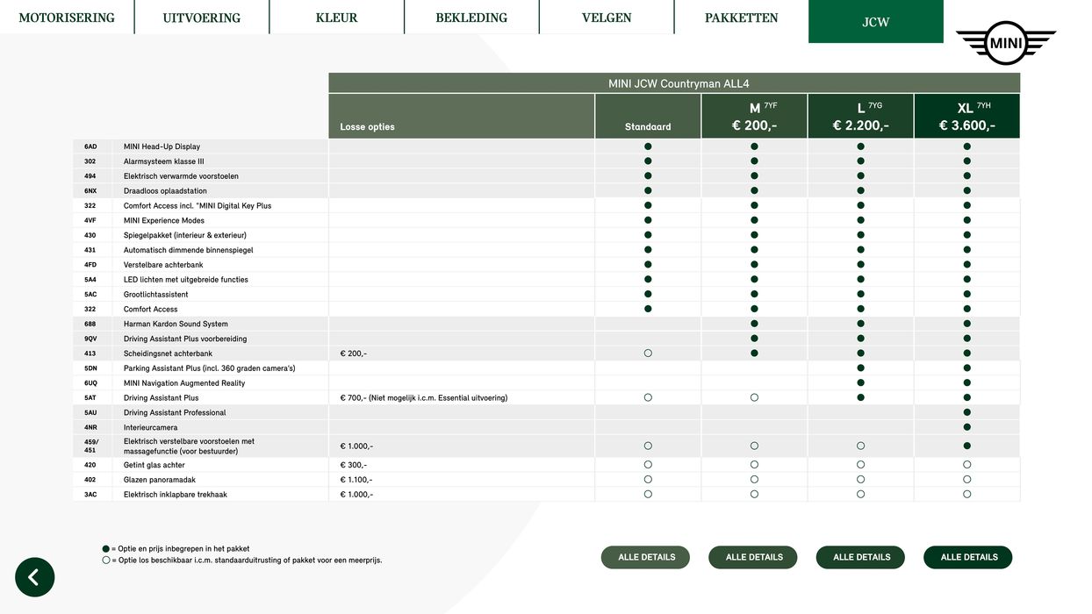Open Alle Details for Standaard column

click(646, 557)
